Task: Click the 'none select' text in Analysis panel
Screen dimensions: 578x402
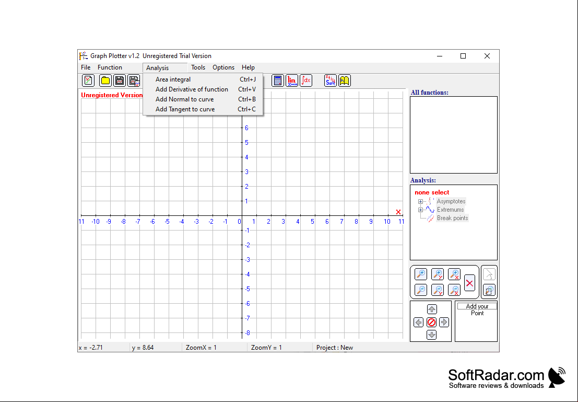Action: [x=432, y=192]
